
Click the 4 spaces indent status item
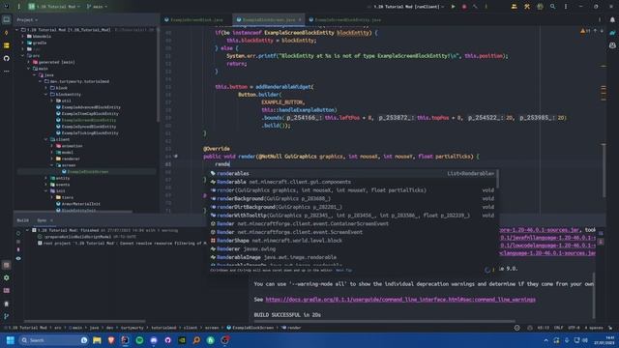pyautogui.click(x=593, y=328)
